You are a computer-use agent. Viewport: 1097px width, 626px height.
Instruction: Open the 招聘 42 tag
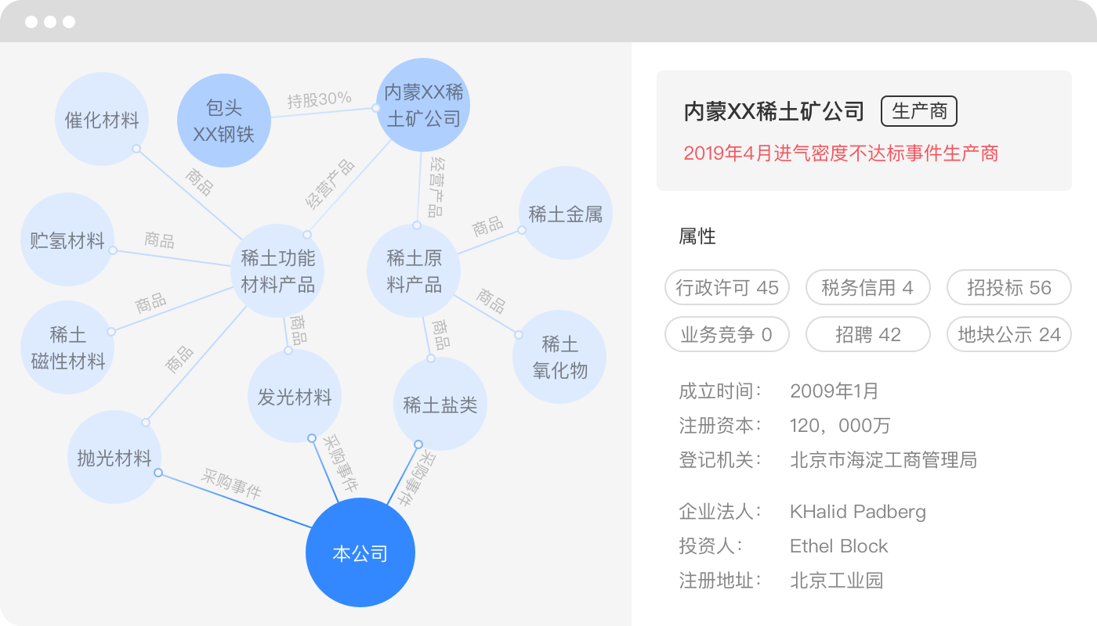click(867, 335)
